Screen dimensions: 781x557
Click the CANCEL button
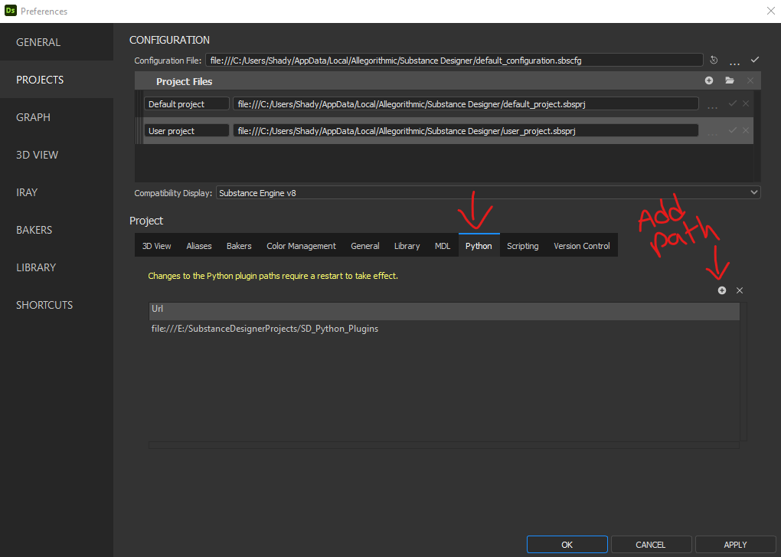coord(651,545)
